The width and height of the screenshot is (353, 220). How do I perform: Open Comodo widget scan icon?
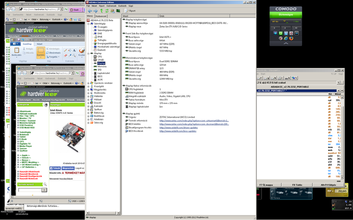[x=275, y=34]
